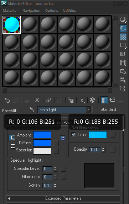
Task: Click the Put Material to Scene icon
Action: pos(15,100)
